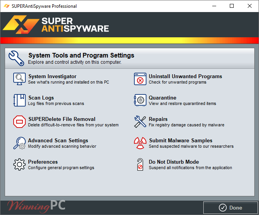Click "View and restore quarantined items" text
The width and height of the screenshot is (259, 215).
pyautogui.click(x=182, y=103)
